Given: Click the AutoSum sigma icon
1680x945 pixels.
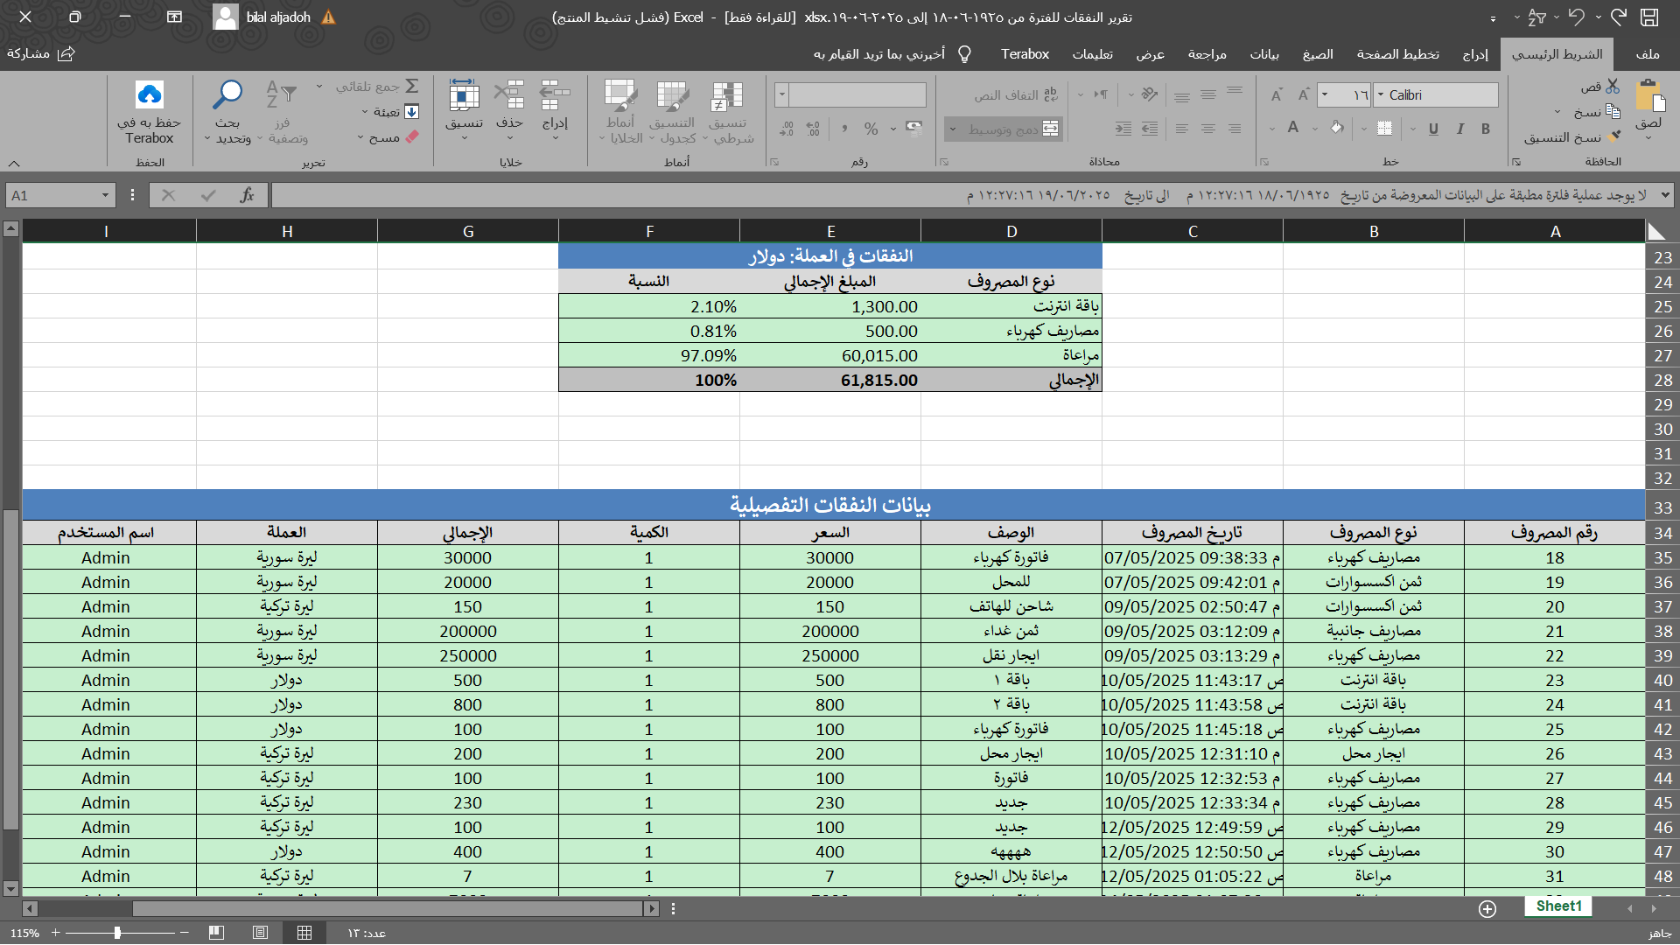Looking at the screenshot, I should 412,86.
